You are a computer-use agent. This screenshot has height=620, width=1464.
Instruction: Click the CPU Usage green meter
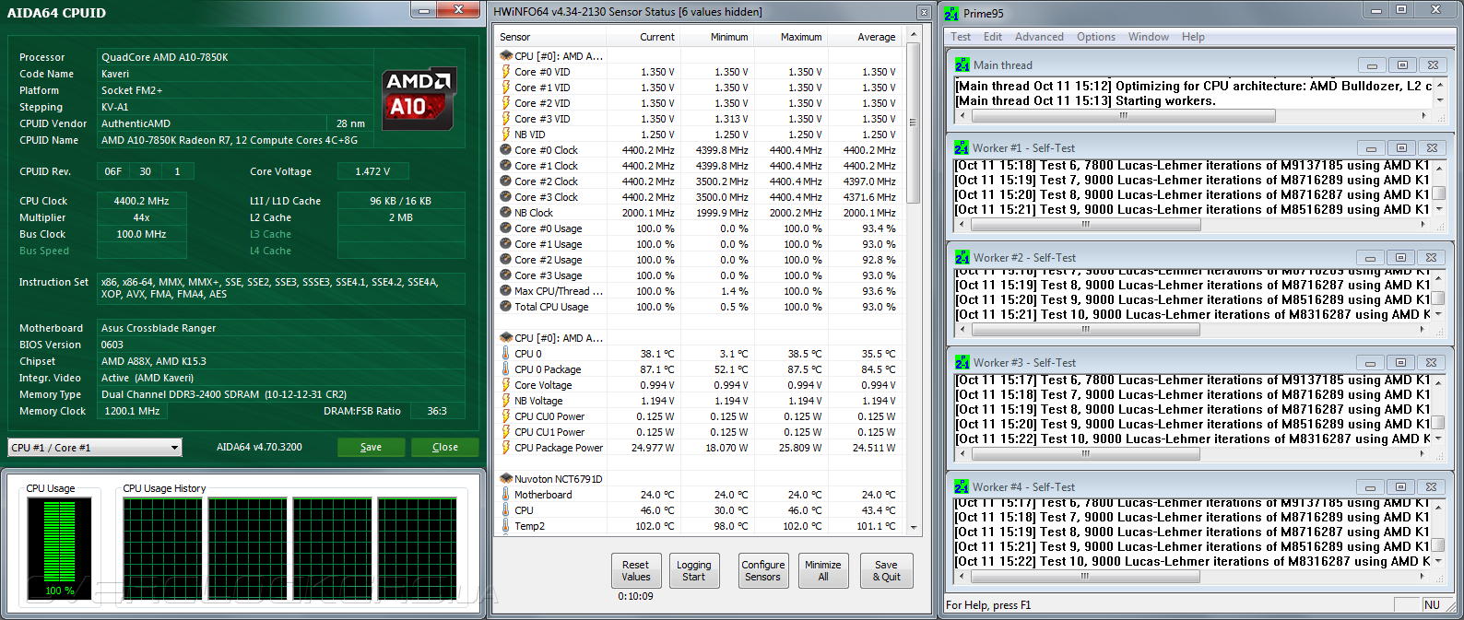(x=59, y=548)
